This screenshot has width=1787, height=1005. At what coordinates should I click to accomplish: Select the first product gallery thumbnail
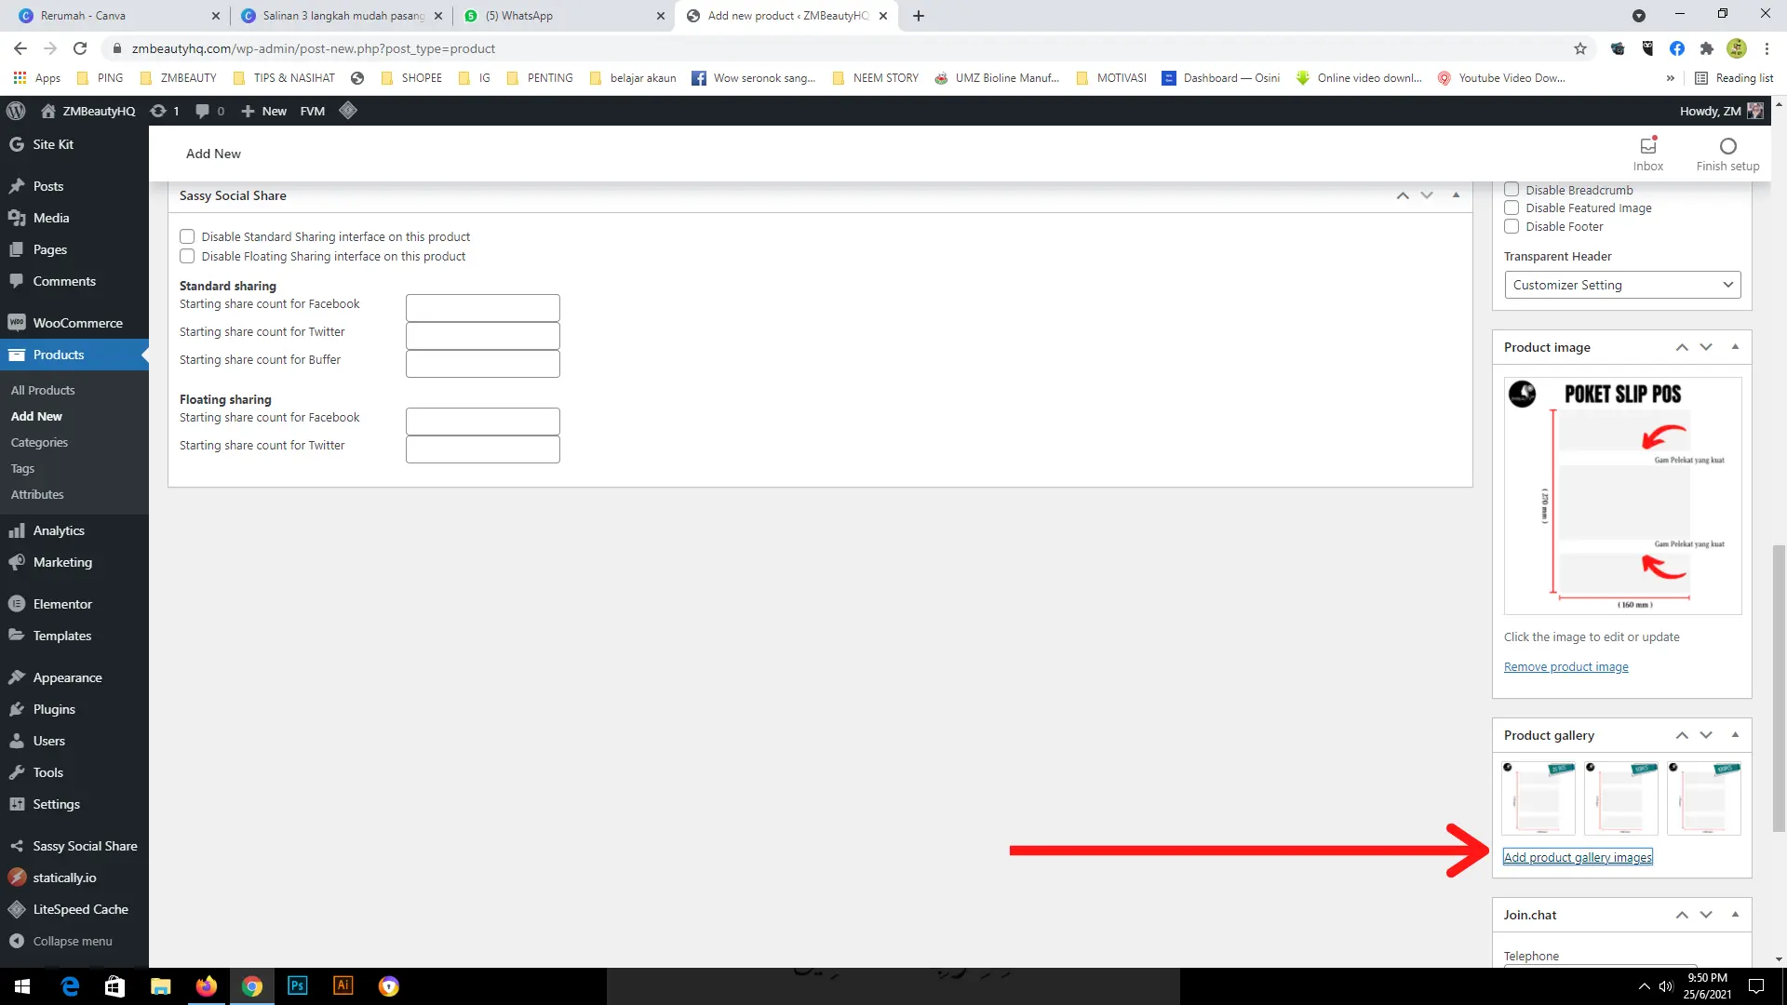pos(1538,797)
